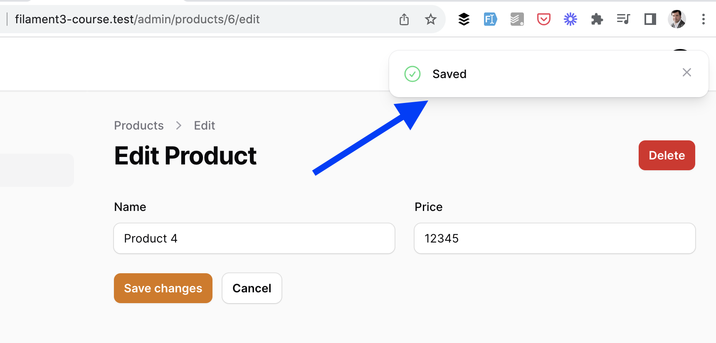Open the blue FI tag extension icon
Screen dimensions: 716x343
click(491, 19)
